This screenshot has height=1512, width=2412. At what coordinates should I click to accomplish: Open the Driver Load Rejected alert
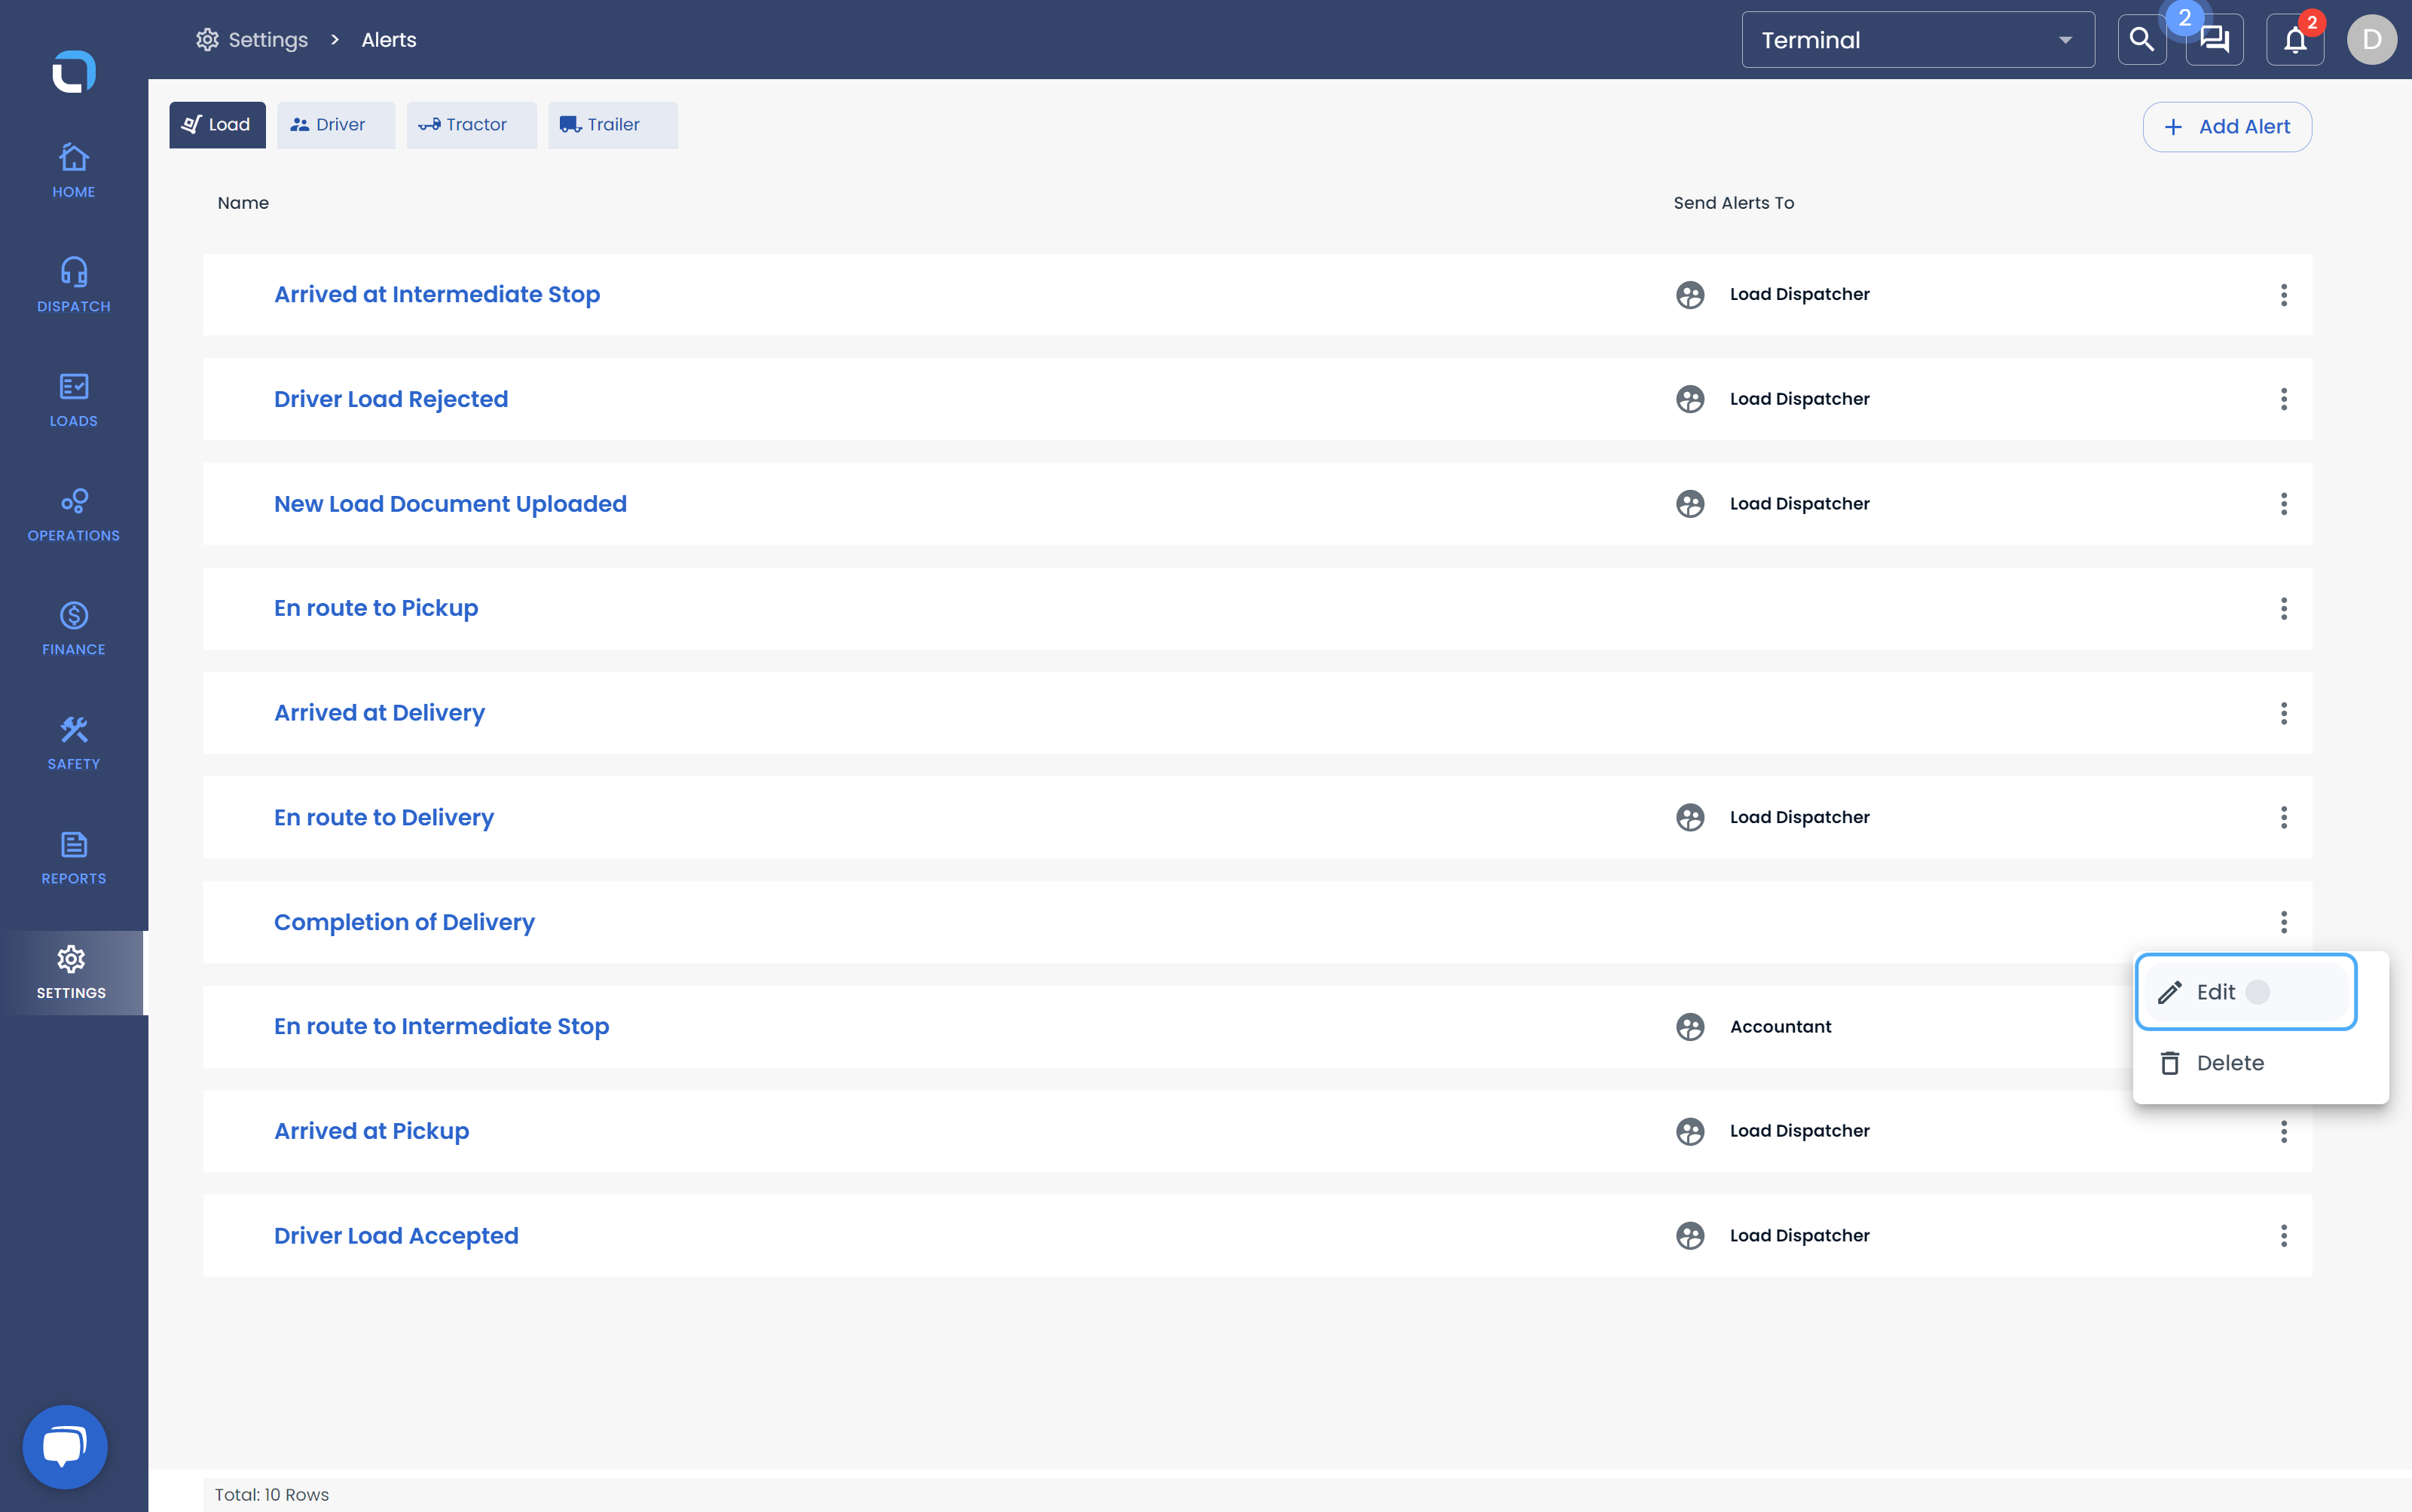391,399
